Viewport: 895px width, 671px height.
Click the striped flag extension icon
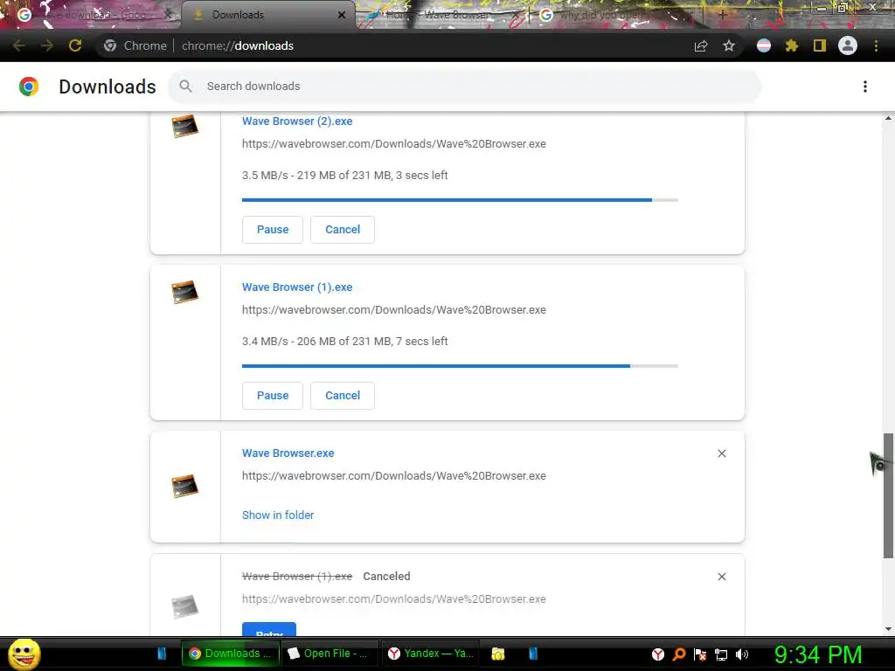coord(764,45)
